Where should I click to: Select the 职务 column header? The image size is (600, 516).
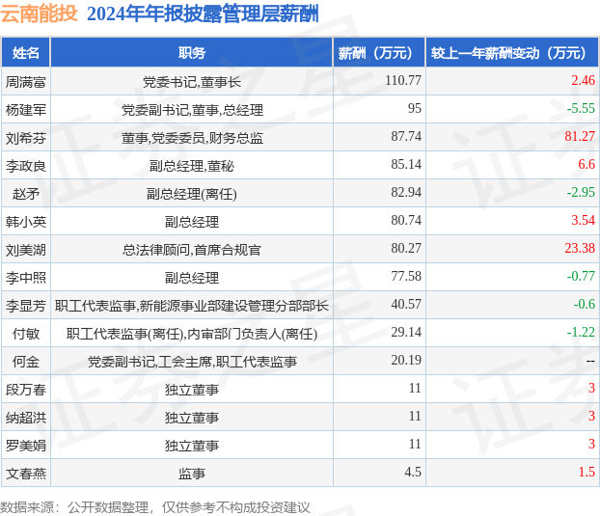[192, 53]
